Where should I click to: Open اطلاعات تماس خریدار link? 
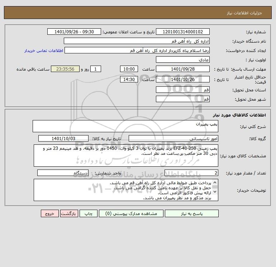tap(44, 51)
